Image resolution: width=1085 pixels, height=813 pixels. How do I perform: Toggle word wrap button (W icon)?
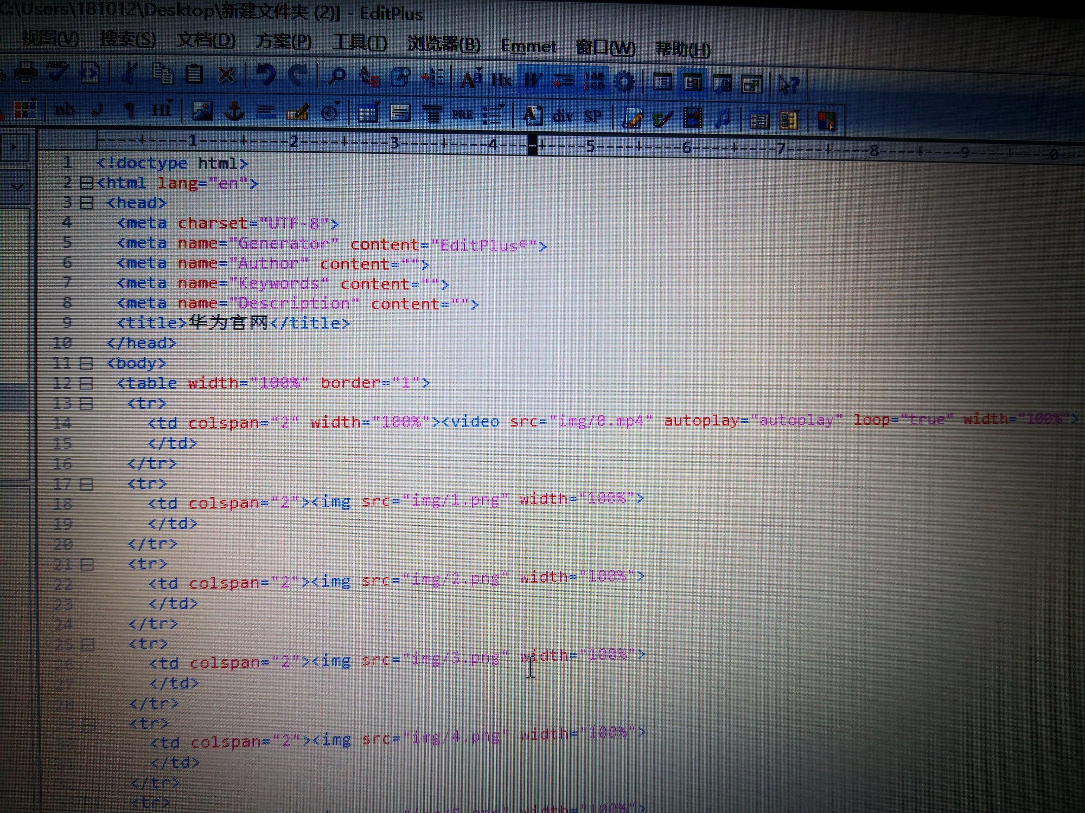[x=532, y=80]
